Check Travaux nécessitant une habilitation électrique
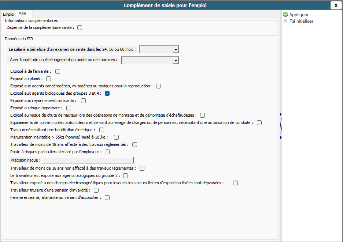 (x=102, y=130)
